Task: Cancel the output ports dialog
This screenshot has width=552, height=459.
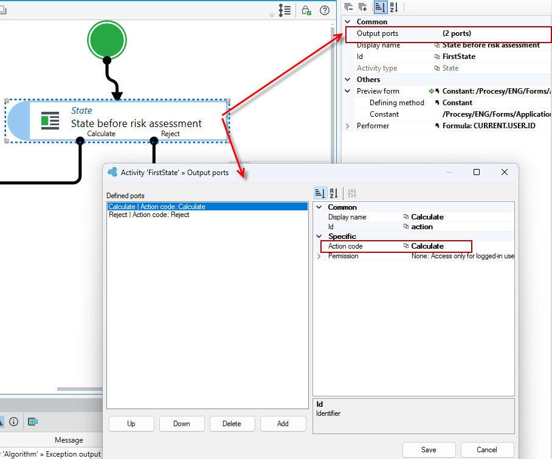Action: click(487, 449)
